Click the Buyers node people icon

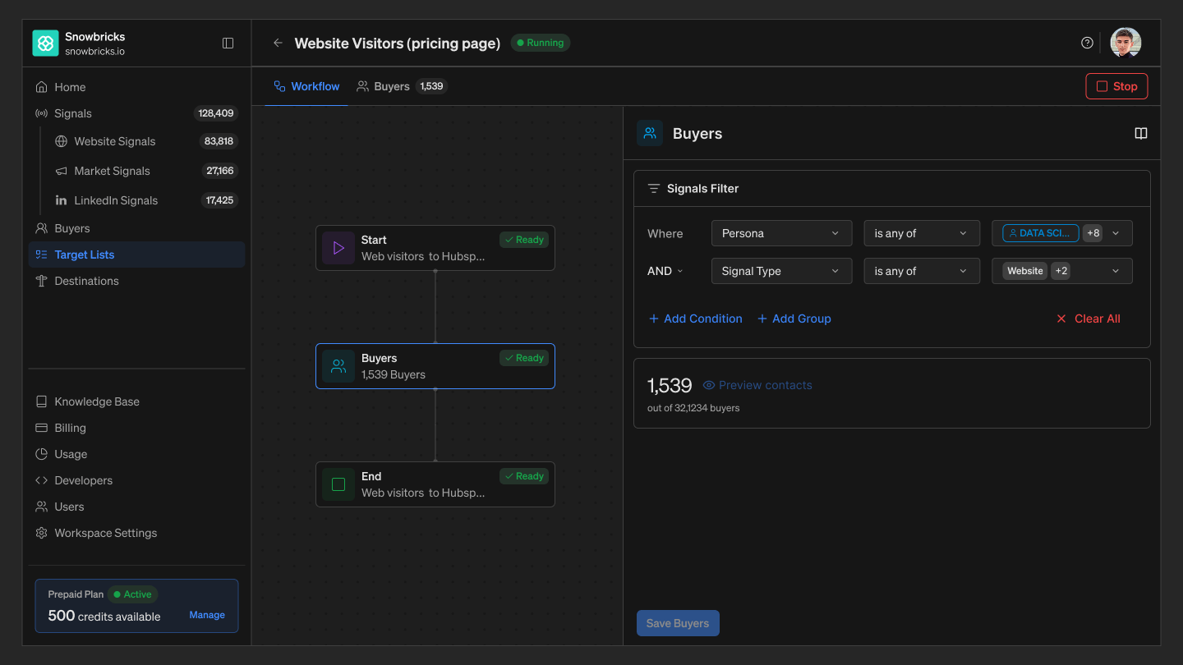coord(338,366)
